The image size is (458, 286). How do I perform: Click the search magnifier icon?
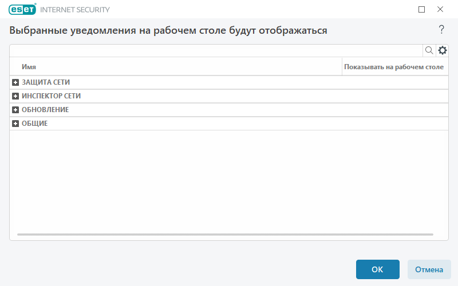429,50
